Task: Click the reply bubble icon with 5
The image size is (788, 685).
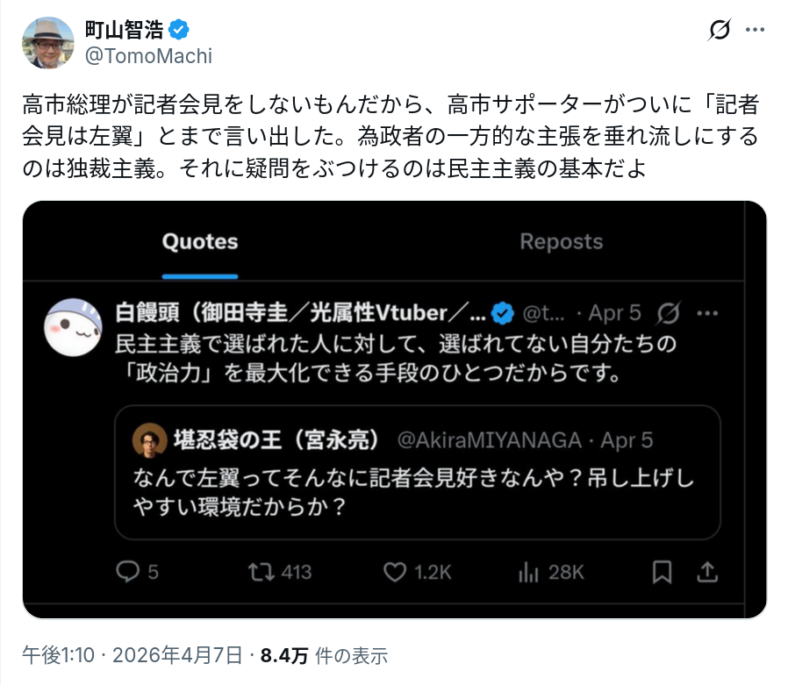Action: [x=129, y=572]
